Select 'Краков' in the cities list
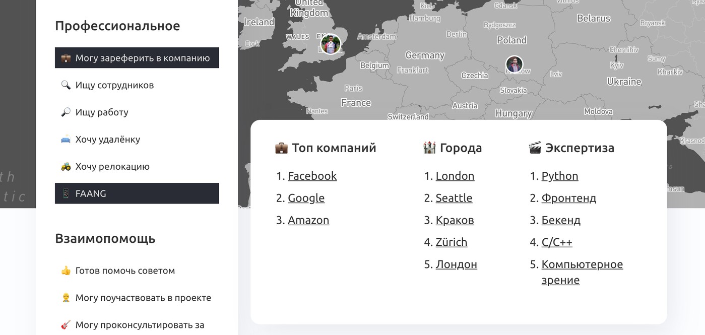Viewport: 705px width, 335px height. tap(455, 220)
